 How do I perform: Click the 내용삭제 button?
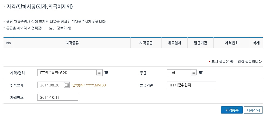[253, 110]
